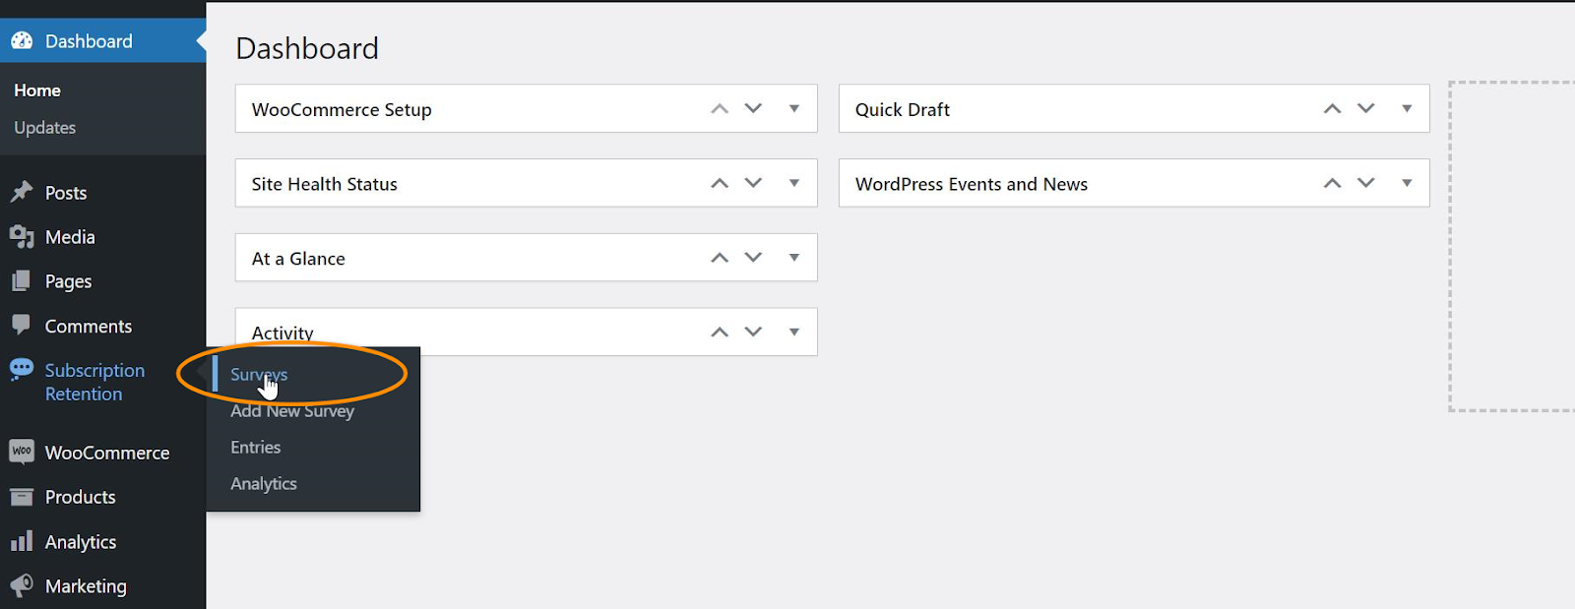Move WordPress Events and News down

tap(1365, 183)
